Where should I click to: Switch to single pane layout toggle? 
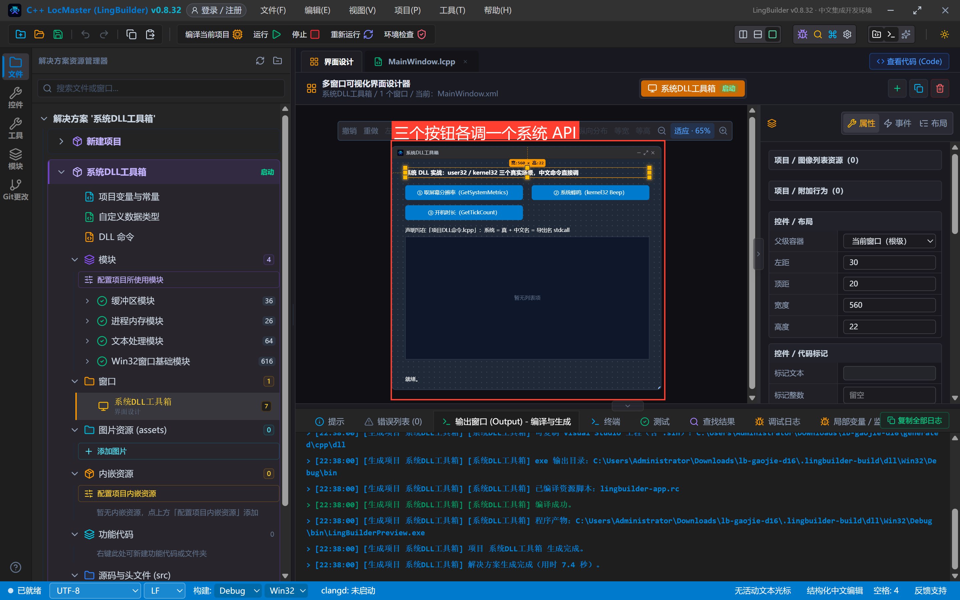772,35
